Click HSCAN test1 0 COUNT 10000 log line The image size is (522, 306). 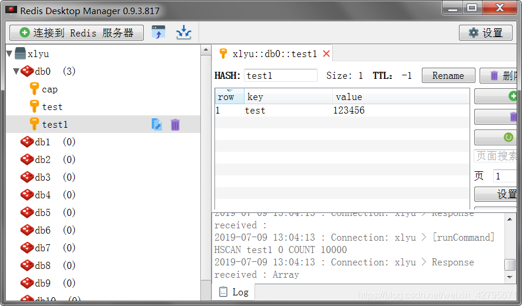click(x=280, y=250)
